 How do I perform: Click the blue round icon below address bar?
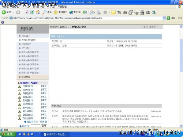pyautogui.click(x=3, y=22)
